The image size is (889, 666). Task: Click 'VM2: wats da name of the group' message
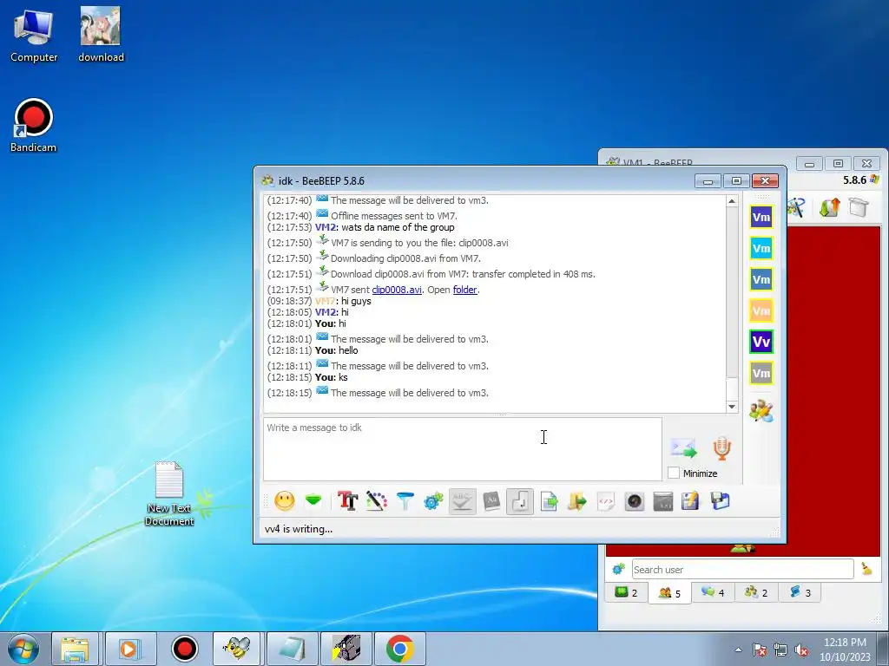click(360, 227)
